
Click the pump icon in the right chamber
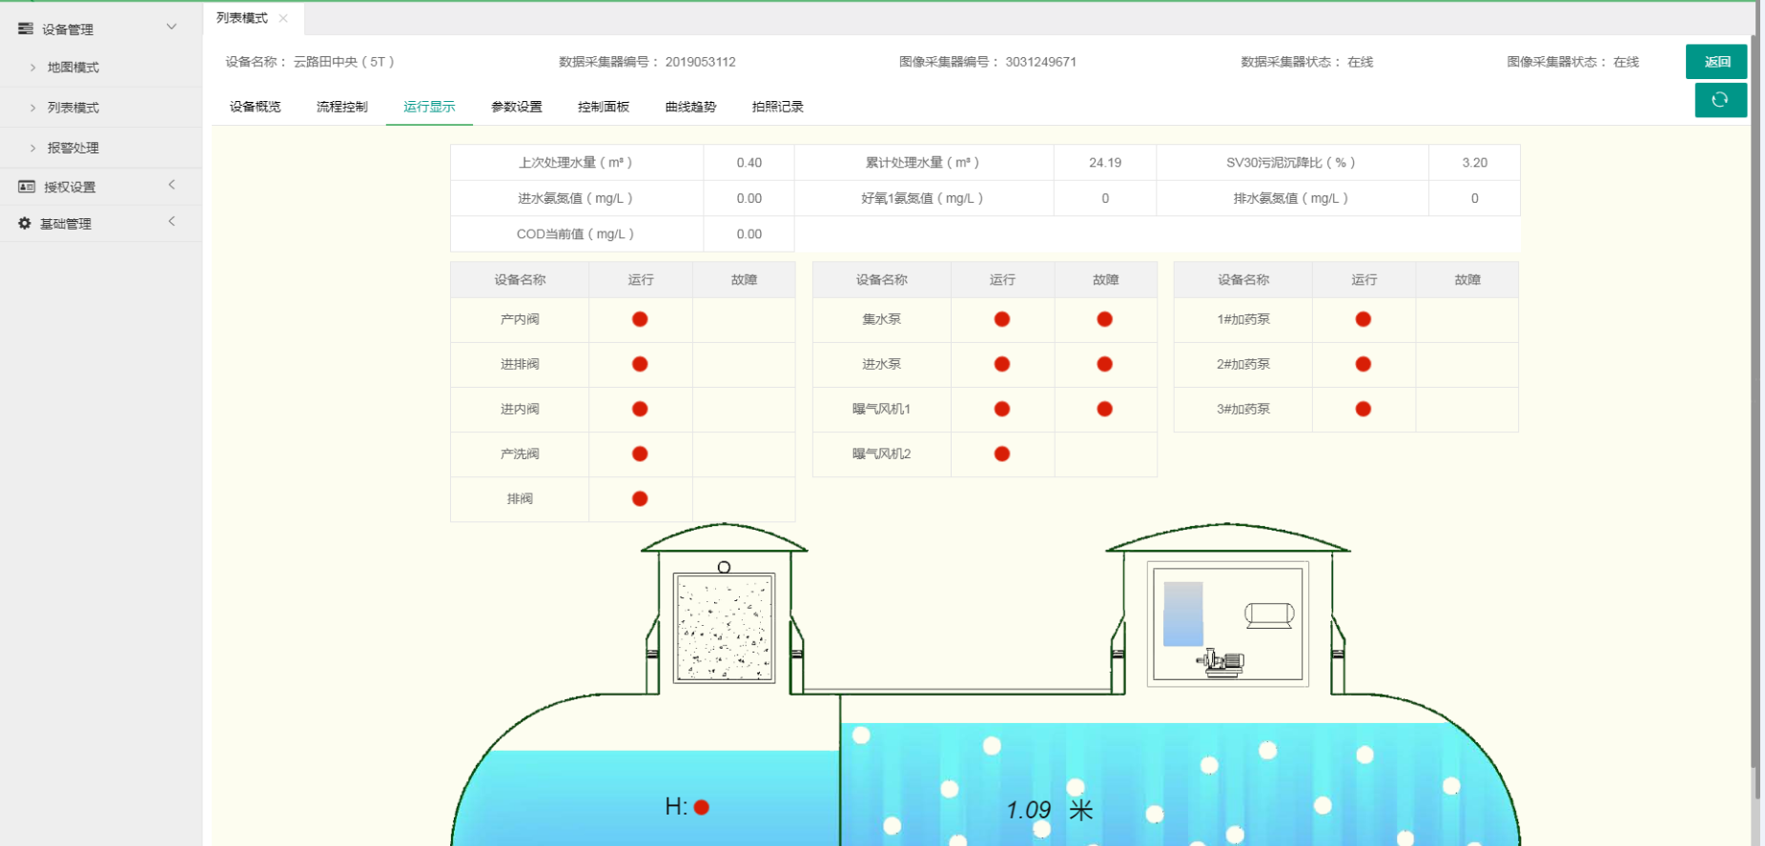click(x=1221, y=662)
